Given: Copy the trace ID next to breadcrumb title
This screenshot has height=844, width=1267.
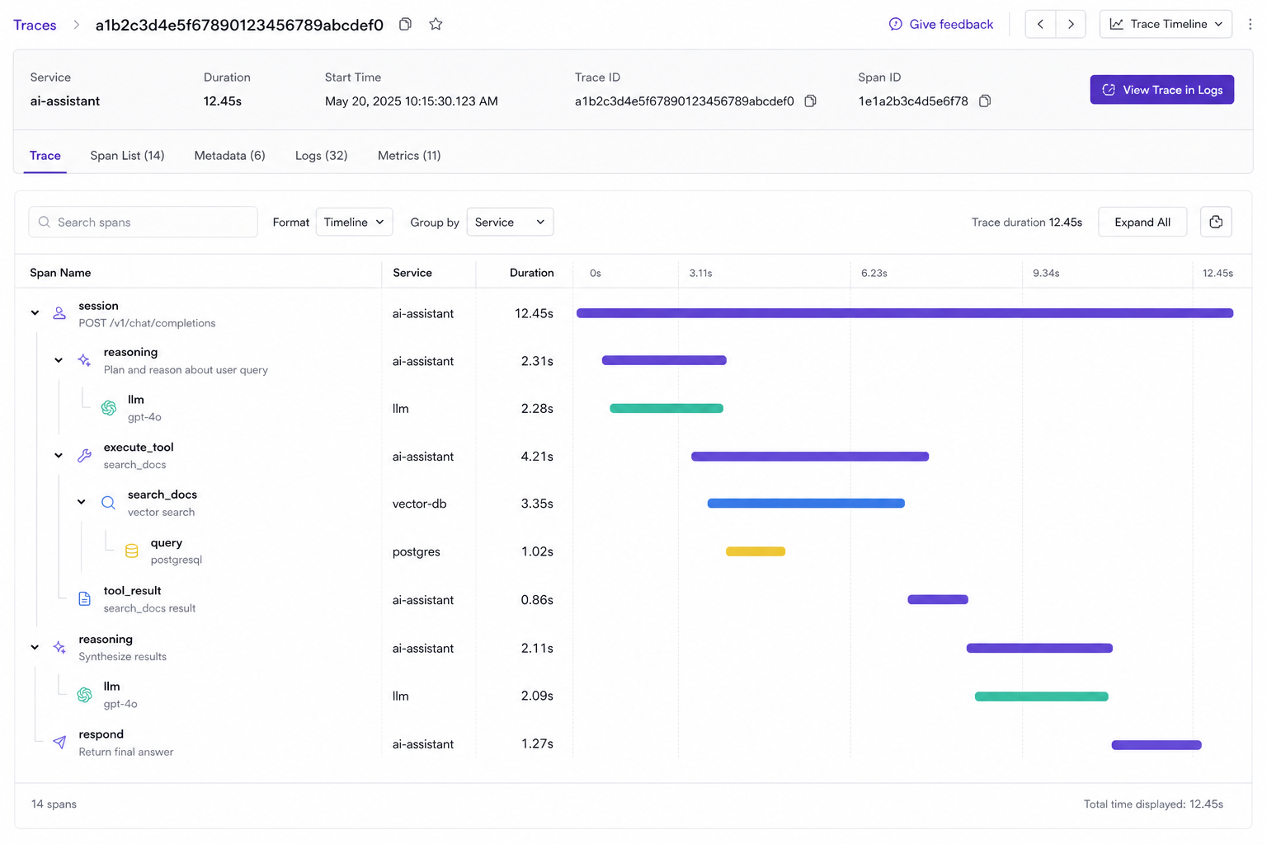Looking at the screenshot, I should [405, 24].
